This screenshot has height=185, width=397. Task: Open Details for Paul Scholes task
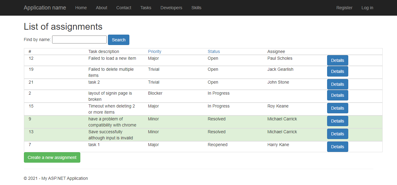(x=338, y=60)
